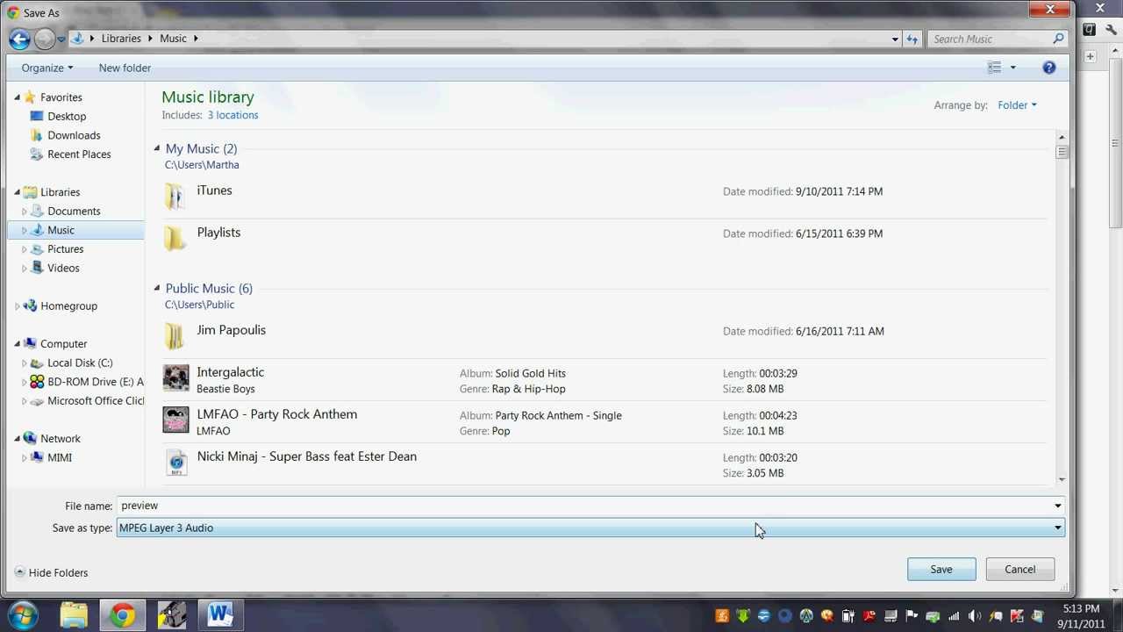
Task: Collapse the My Music (2) group
Action: pyautogui.click(x=157, y=148)
